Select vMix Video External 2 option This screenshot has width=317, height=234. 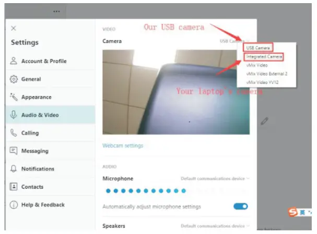267,73
